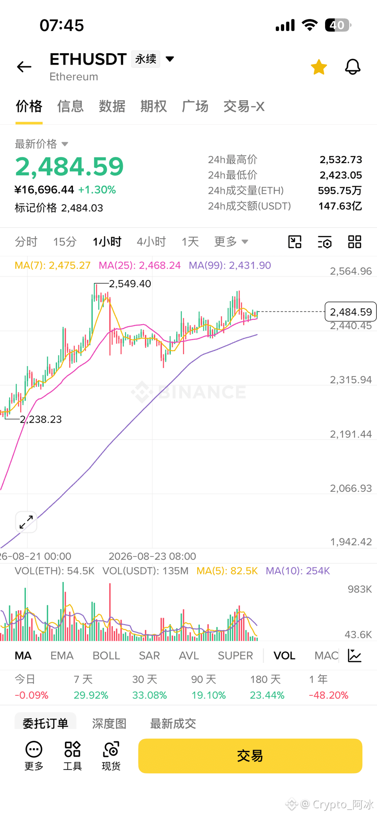
Task: Switch to the 数据 tab
Action: pyautogui.click(x=112, y=106)
